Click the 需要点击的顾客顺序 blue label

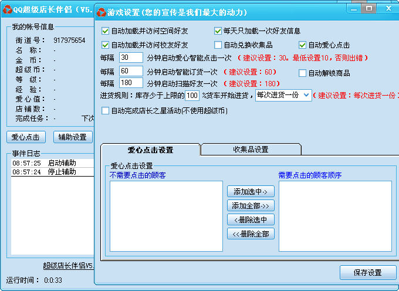(310, 175)
